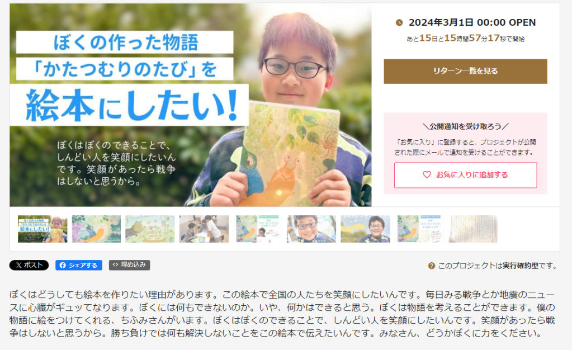Click the question mark help icon
572x350 pixels.
432,266
